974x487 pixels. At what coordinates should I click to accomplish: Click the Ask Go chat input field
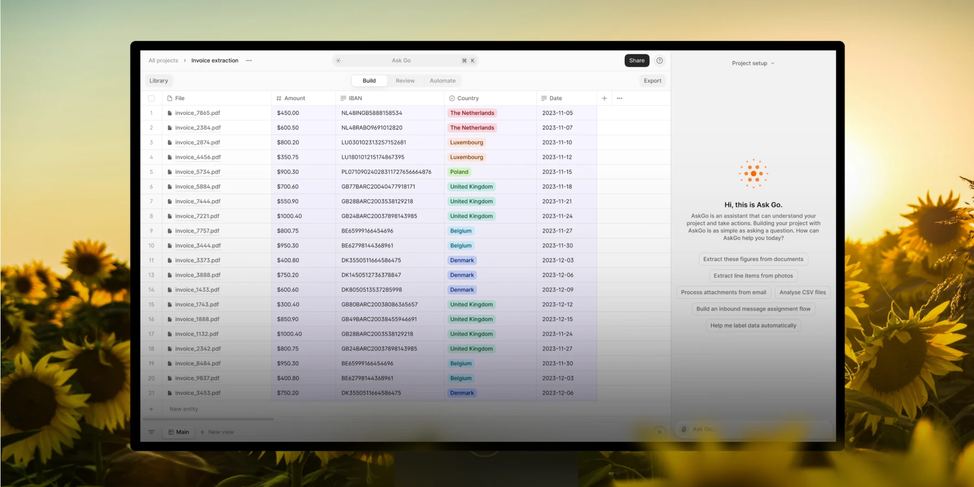point(753,429)
